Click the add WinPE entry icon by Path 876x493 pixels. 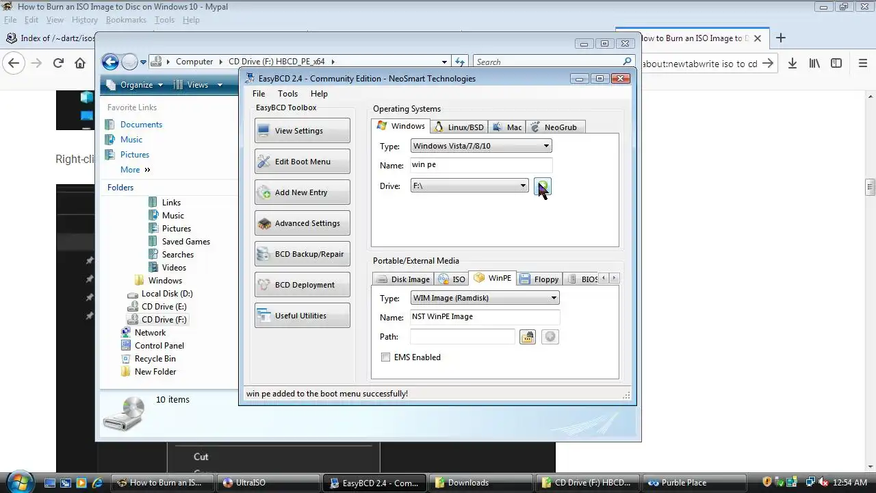click(550, 337)
